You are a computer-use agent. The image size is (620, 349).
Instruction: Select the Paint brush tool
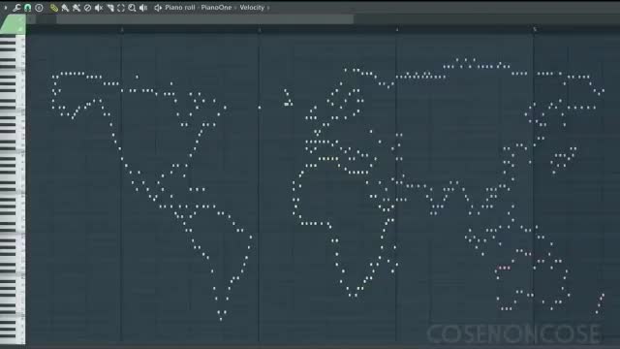65,8
